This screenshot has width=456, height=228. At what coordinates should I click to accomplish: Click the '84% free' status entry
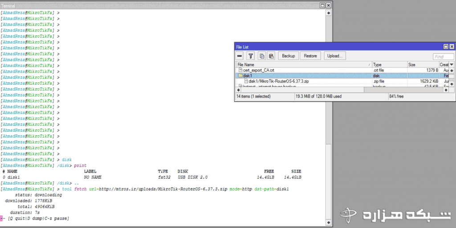396,96
